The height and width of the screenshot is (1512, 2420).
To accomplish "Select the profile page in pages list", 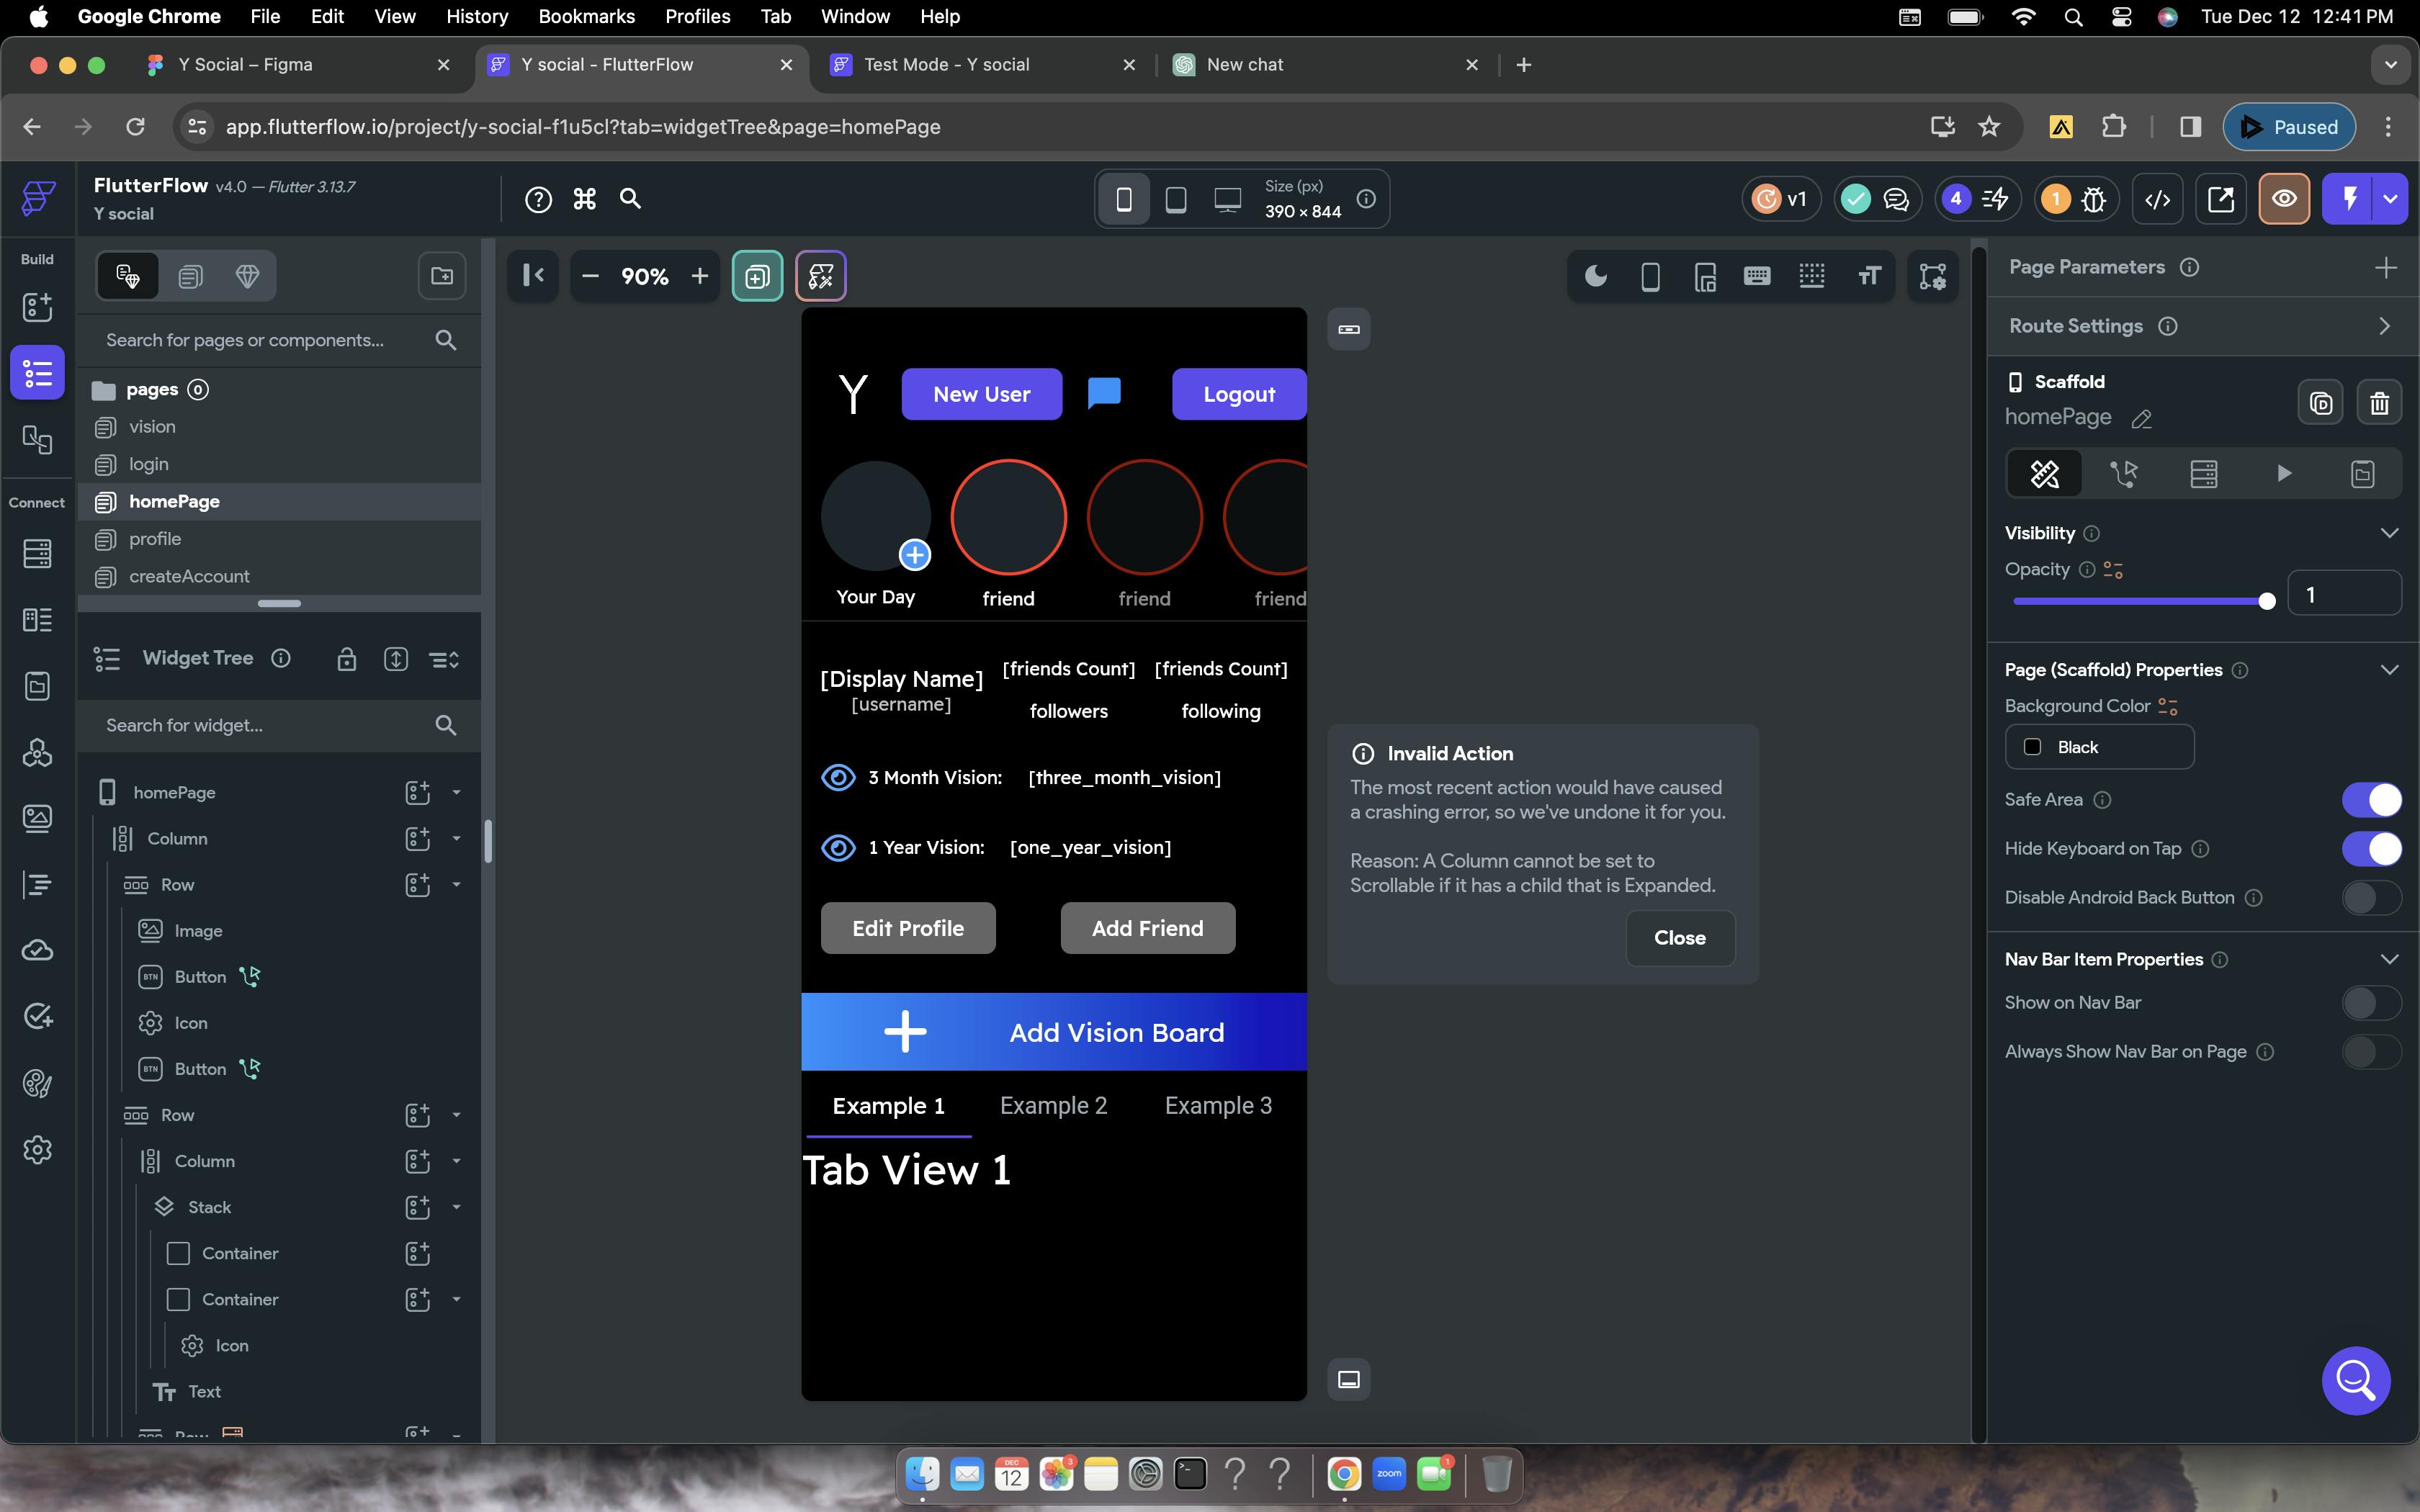I will pyautogui.click(x=155, y=539).
